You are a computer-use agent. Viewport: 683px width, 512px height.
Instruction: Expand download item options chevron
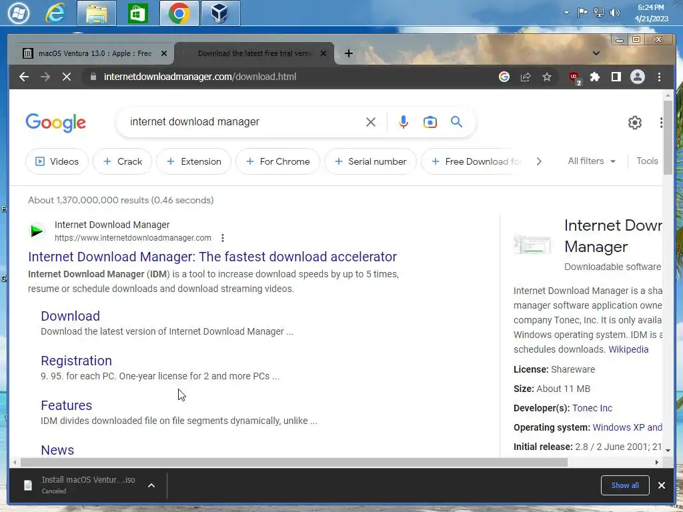click(x=151, y=485)
